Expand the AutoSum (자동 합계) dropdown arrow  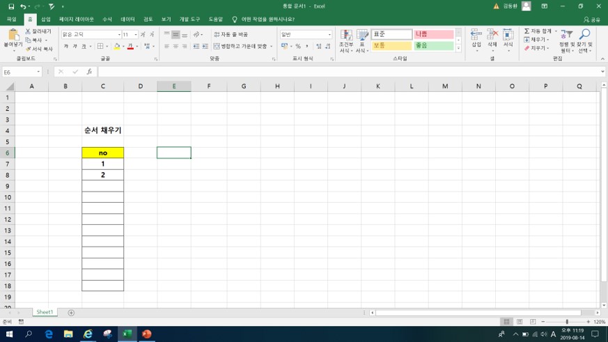coord(556,31)
